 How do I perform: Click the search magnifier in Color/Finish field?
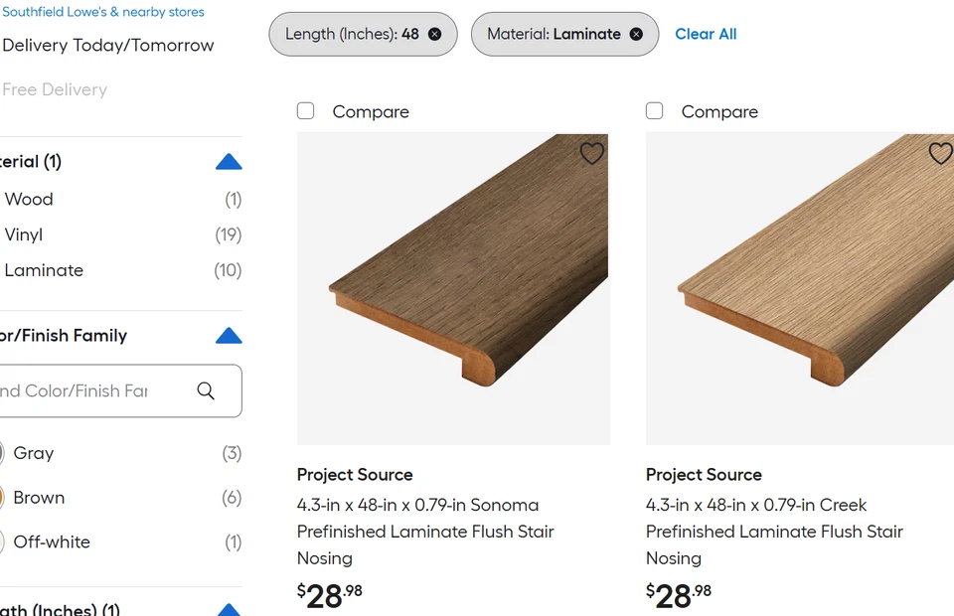(206, 390)
